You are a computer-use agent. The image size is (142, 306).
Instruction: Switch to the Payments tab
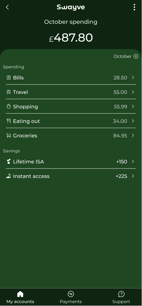71,297
